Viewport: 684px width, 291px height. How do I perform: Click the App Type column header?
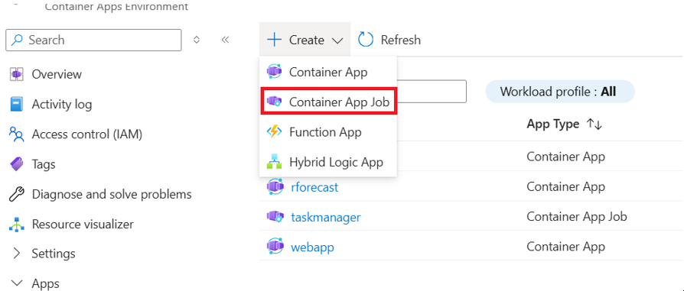click(553, 124)
